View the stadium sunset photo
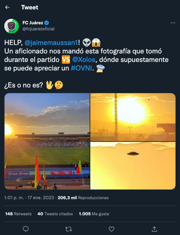The image size is (180, 235). click(x=47, y=141)
